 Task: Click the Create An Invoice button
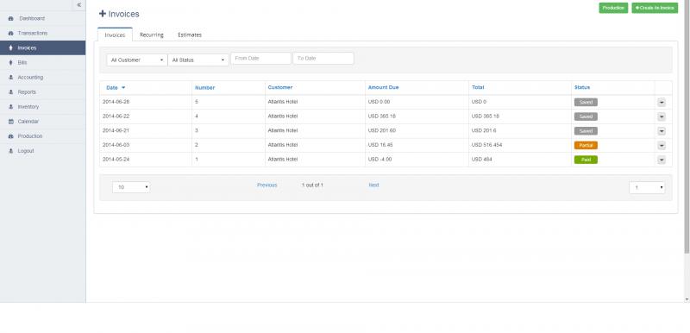(655, 8)
